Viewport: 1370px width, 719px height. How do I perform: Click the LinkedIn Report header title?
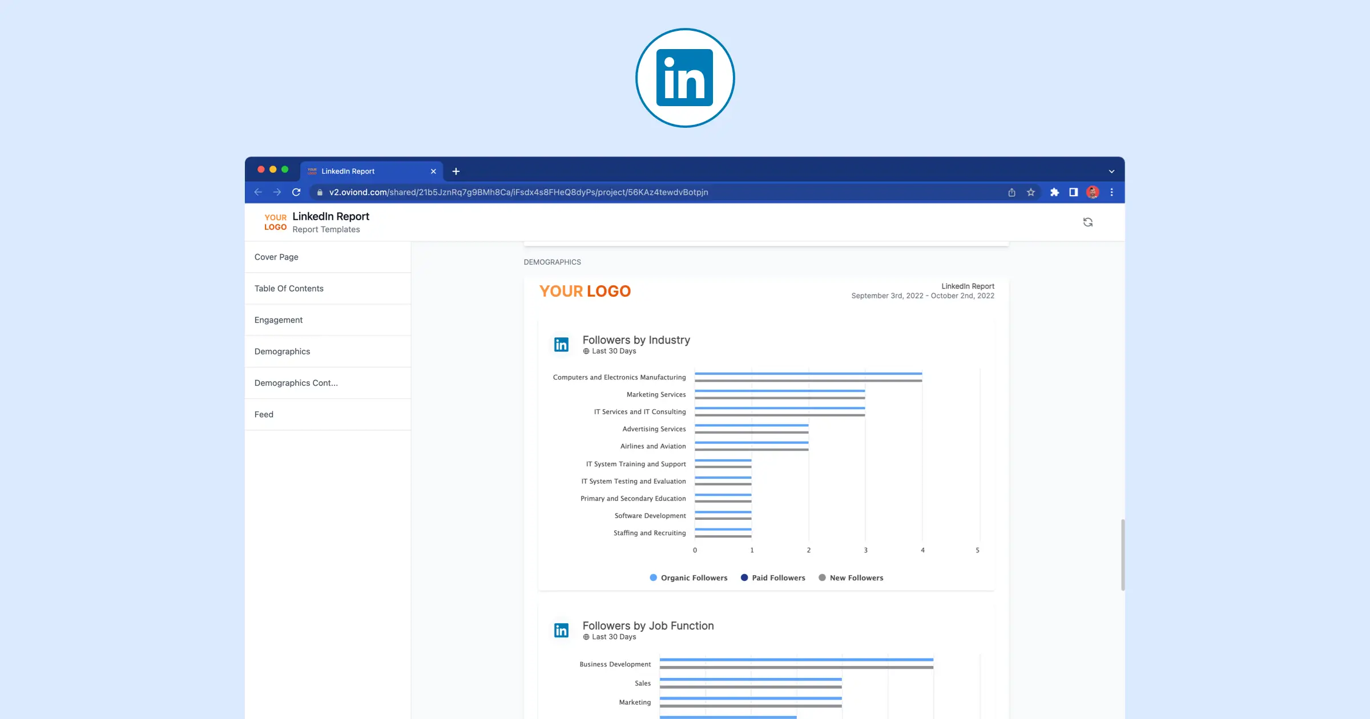coord(331,216)
